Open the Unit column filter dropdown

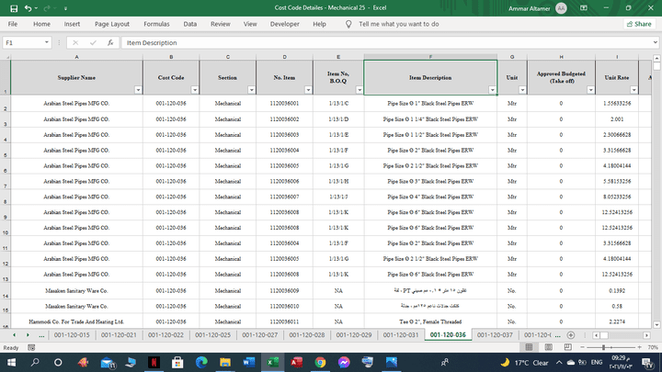521,90
